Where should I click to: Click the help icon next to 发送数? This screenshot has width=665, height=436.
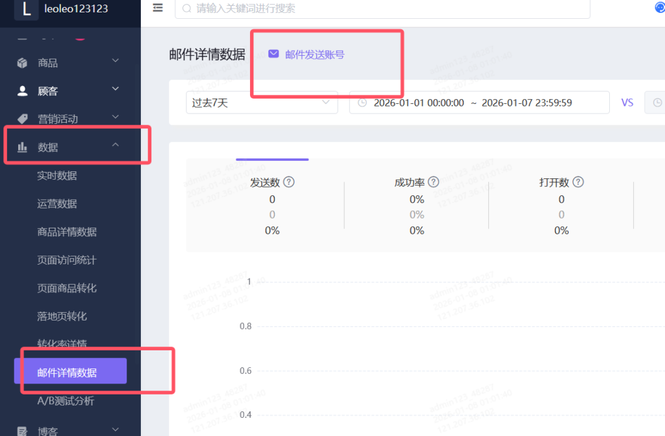click(x=289, y=182)
